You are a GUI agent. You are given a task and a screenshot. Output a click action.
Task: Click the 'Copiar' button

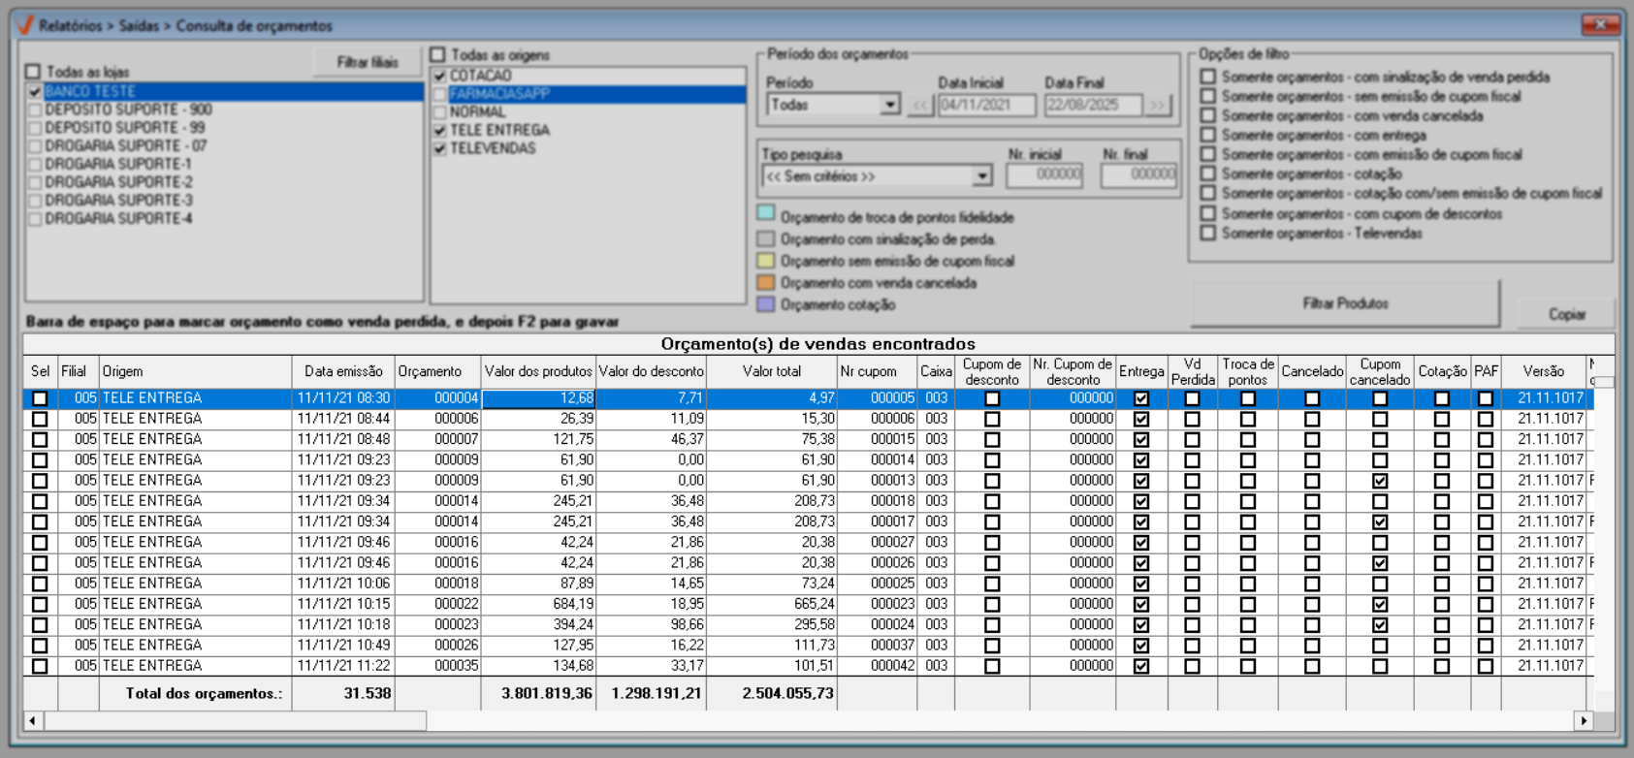coord(1566,314)
